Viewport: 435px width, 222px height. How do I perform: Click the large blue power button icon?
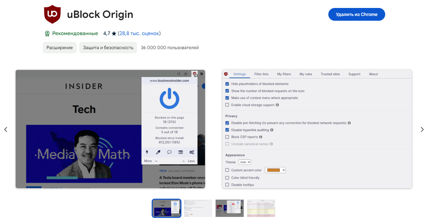tap(169, 99)
